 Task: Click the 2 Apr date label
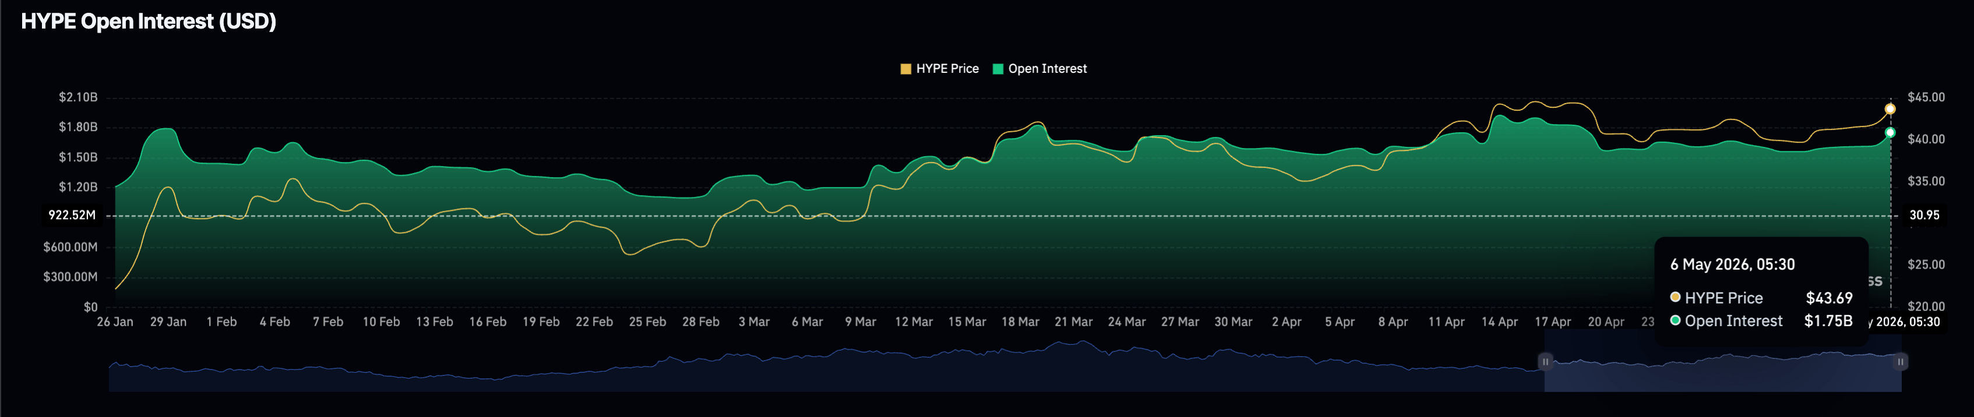coord(1286,322)
